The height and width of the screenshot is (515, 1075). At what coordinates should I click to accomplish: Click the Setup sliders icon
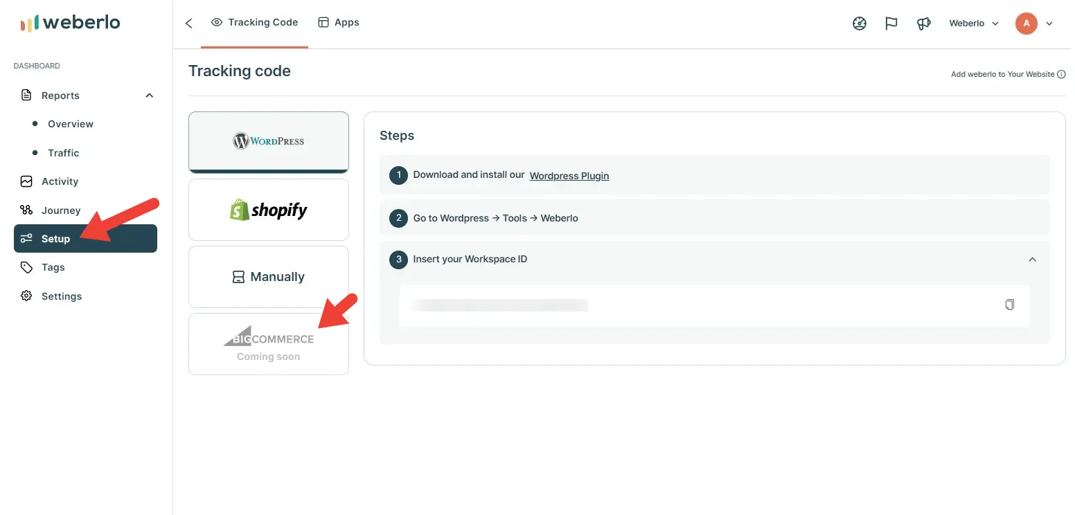click(26, 239)
